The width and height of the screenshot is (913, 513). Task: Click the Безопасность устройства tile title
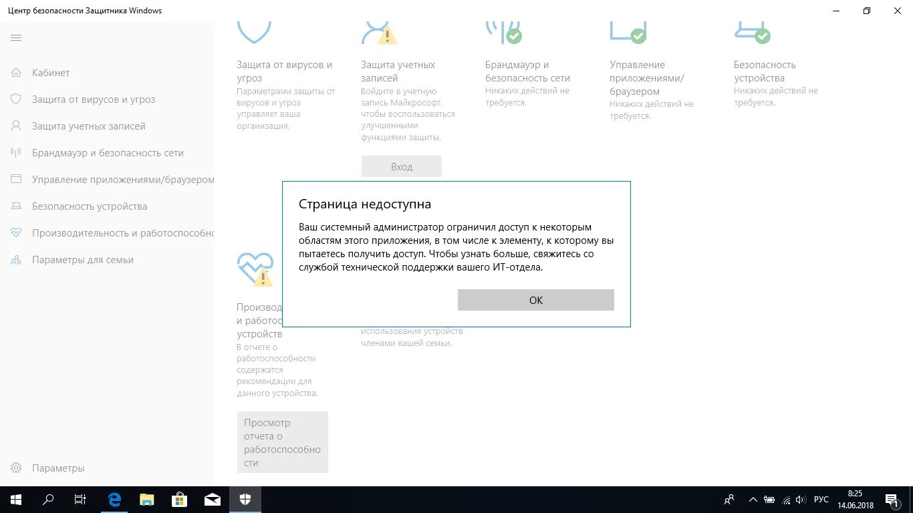(x=765, y=71)
